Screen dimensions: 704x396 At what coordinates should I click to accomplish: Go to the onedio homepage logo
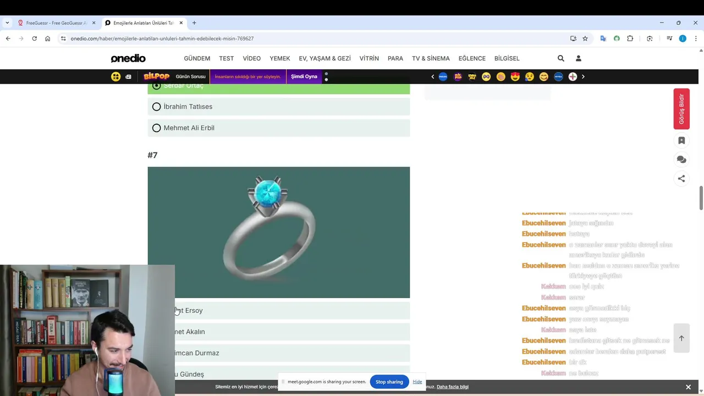128,58
